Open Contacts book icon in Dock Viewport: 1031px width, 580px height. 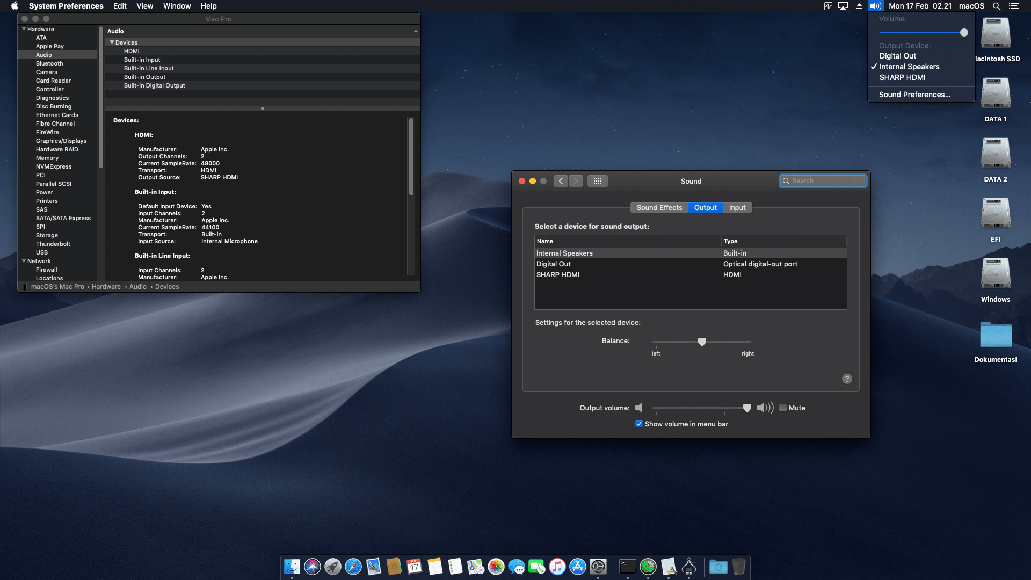(x=394, y=567)
